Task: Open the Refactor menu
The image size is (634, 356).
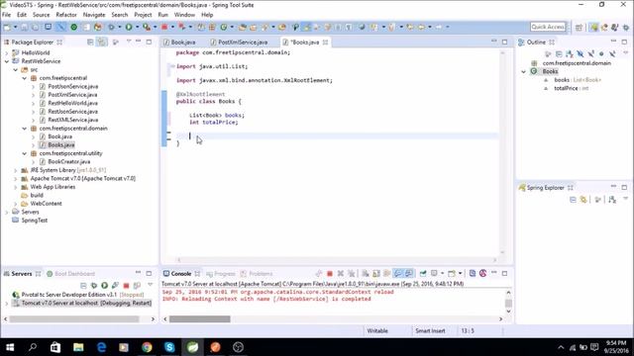Action: tap(66, 15)
